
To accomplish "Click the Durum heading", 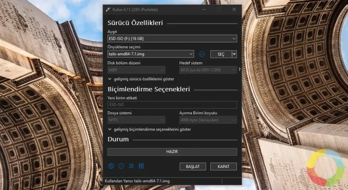I will coord(118,139).
